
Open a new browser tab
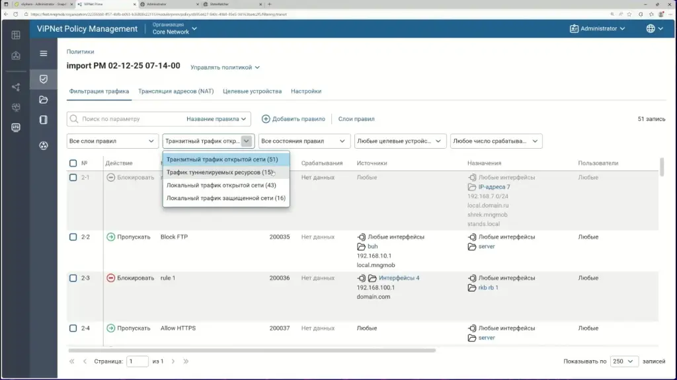tap(270, 4)
